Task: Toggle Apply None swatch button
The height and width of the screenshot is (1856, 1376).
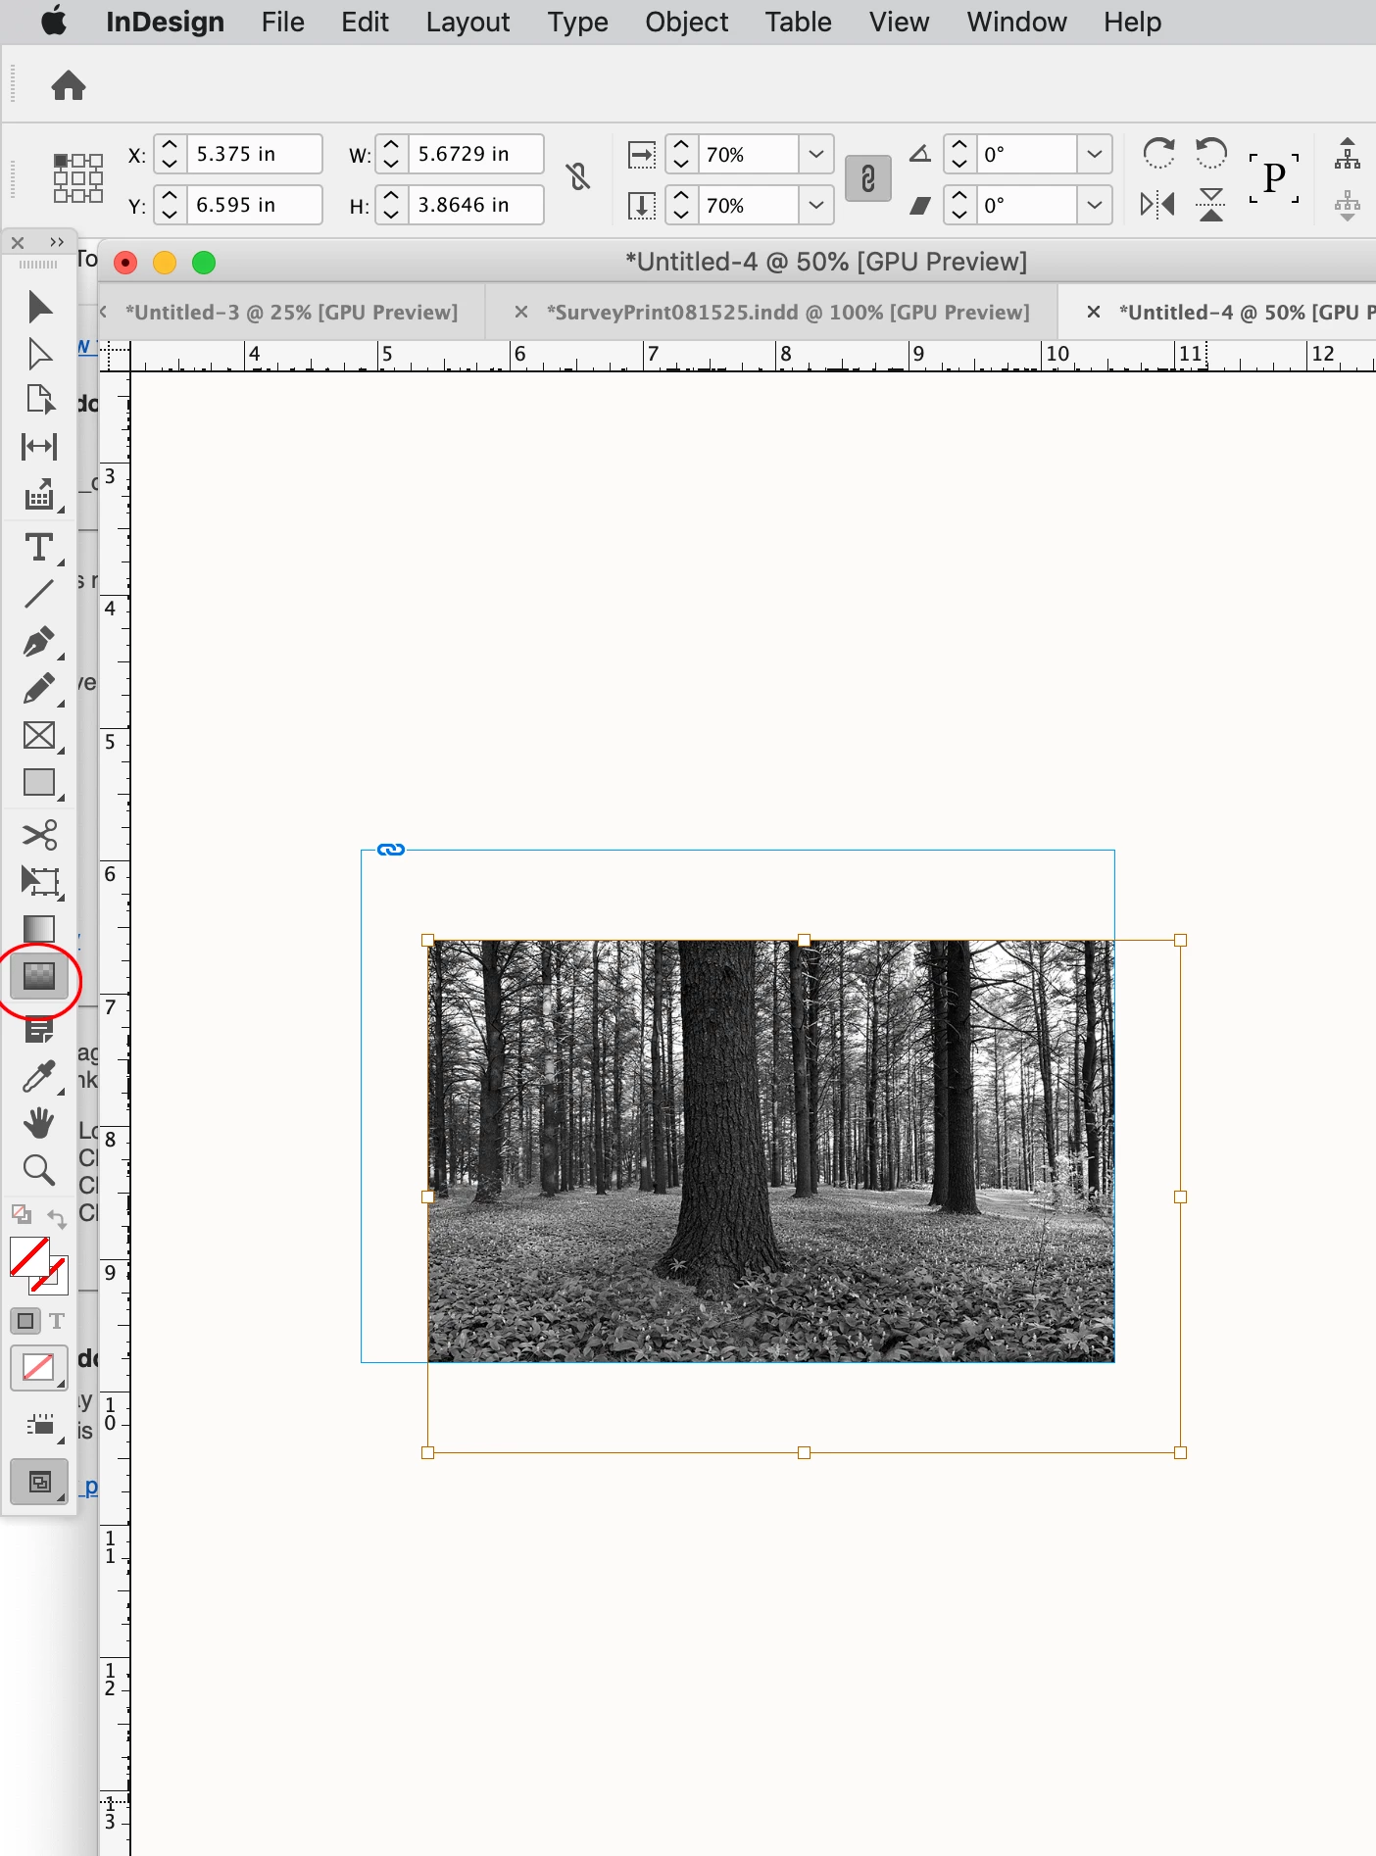Action: tap(38, 1367)
